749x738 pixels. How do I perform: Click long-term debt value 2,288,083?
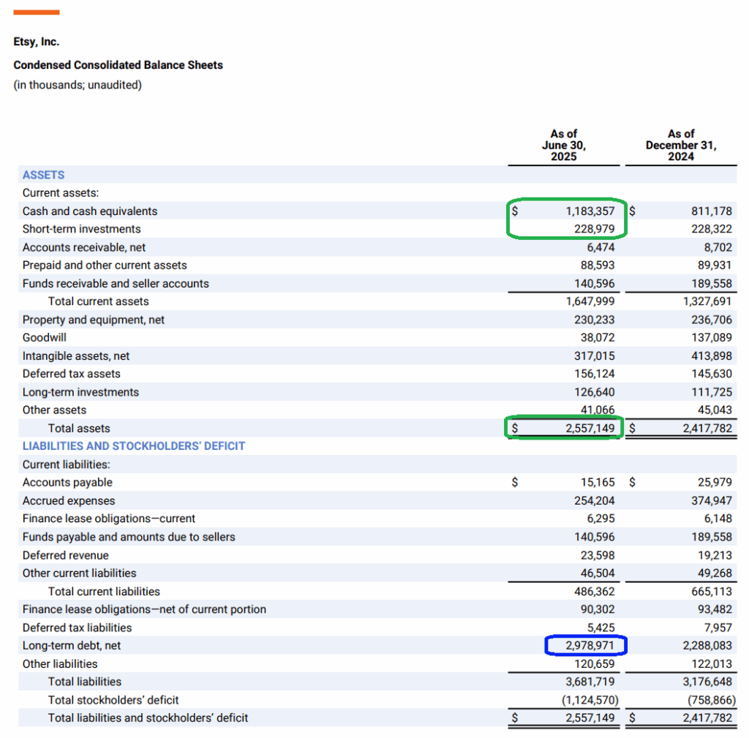click(x=707, y=646)
